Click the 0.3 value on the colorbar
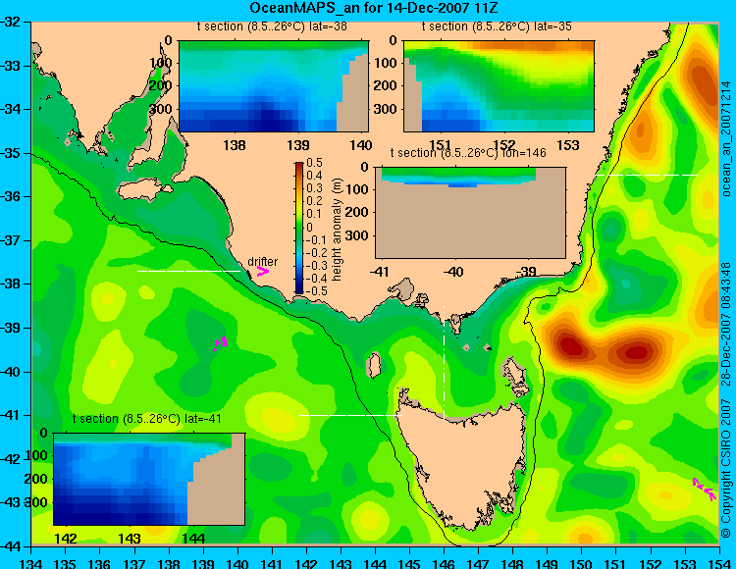 pyautogui.click(x=314, y=188)
